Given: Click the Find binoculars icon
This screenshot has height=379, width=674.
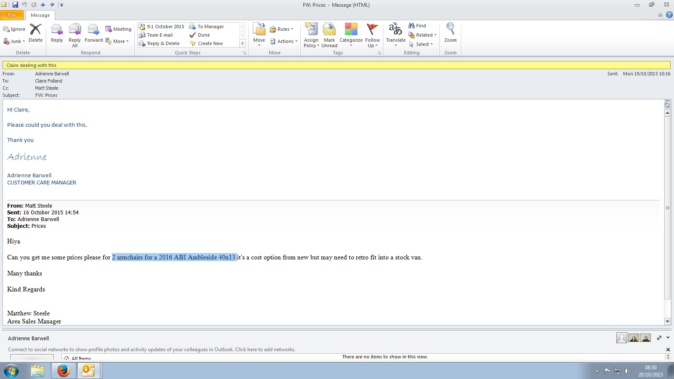Looking at the screenshot, I should 412,26.
